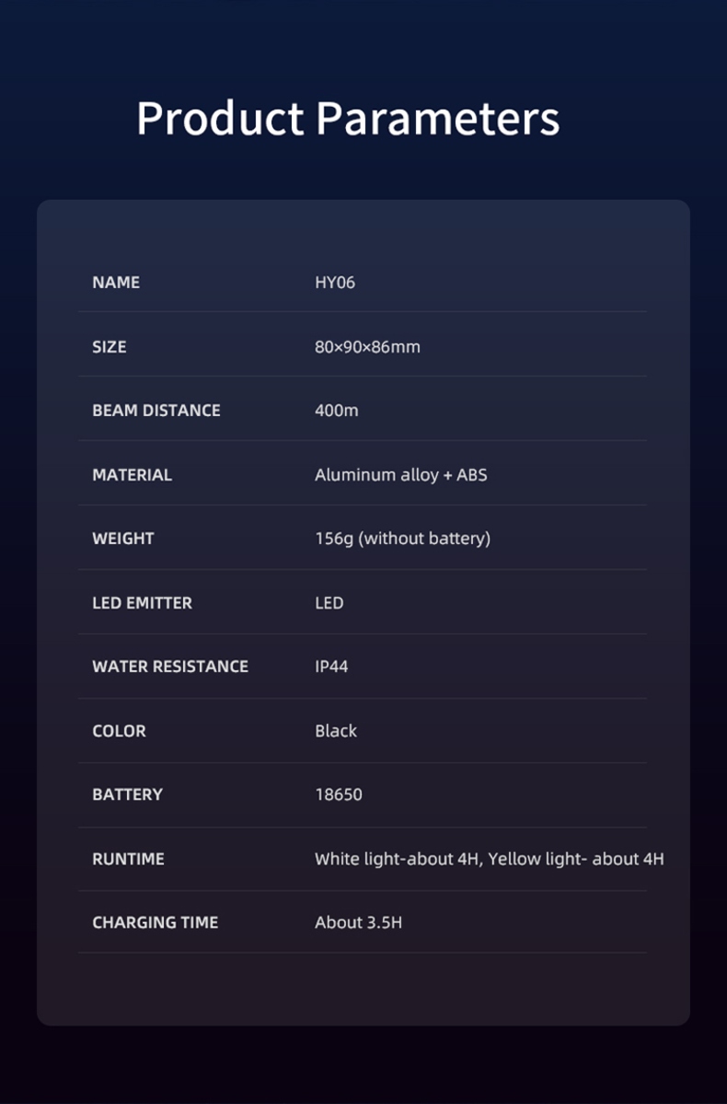Select the LED EMITTER label
The width and height of the screenshot is (727, 1104).
pos(143,603)
